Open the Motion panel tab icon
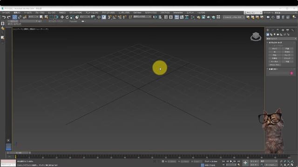 283,30
